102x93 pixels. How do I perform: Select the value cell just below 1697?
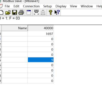41,39
